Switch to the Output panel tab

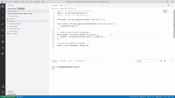point(71,61)
